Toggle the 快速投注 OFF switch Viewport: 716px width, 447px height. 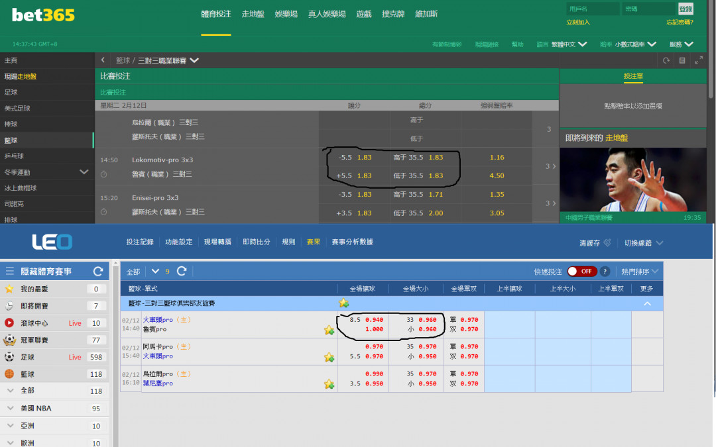click(581, 272)
